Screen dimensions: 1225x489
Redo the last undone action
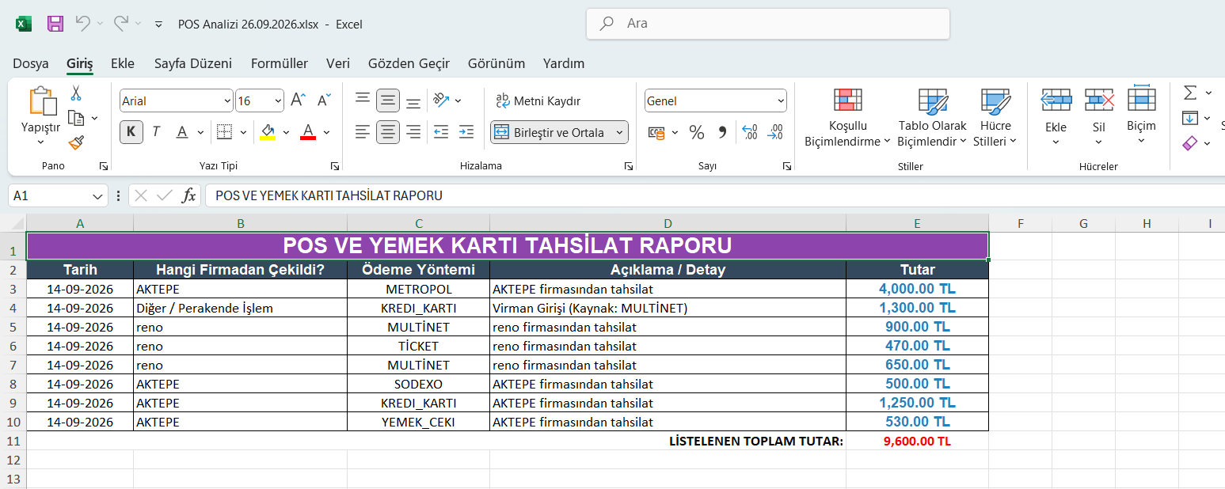click(121, 24)
